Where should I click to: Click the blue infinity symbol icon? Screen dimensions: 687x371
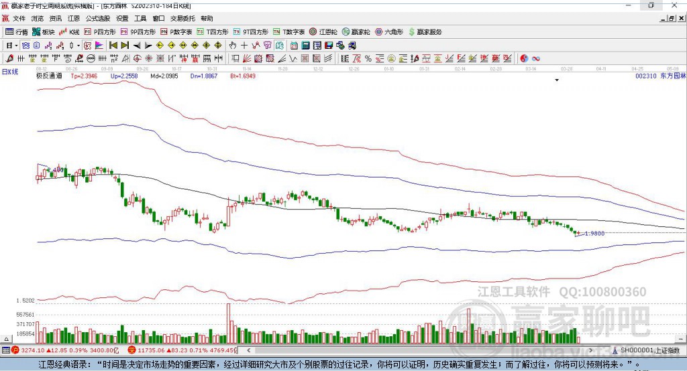[536, 59]
